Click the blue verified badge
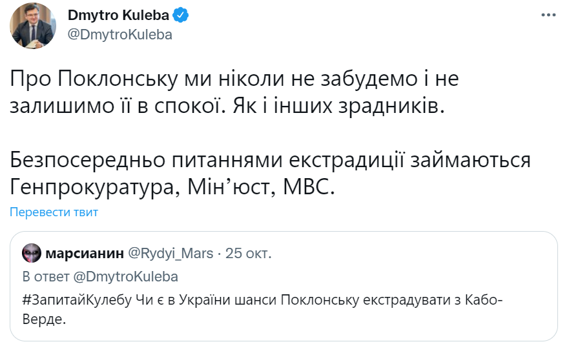Viewport: 569px width, 344px height. (183, 15)
